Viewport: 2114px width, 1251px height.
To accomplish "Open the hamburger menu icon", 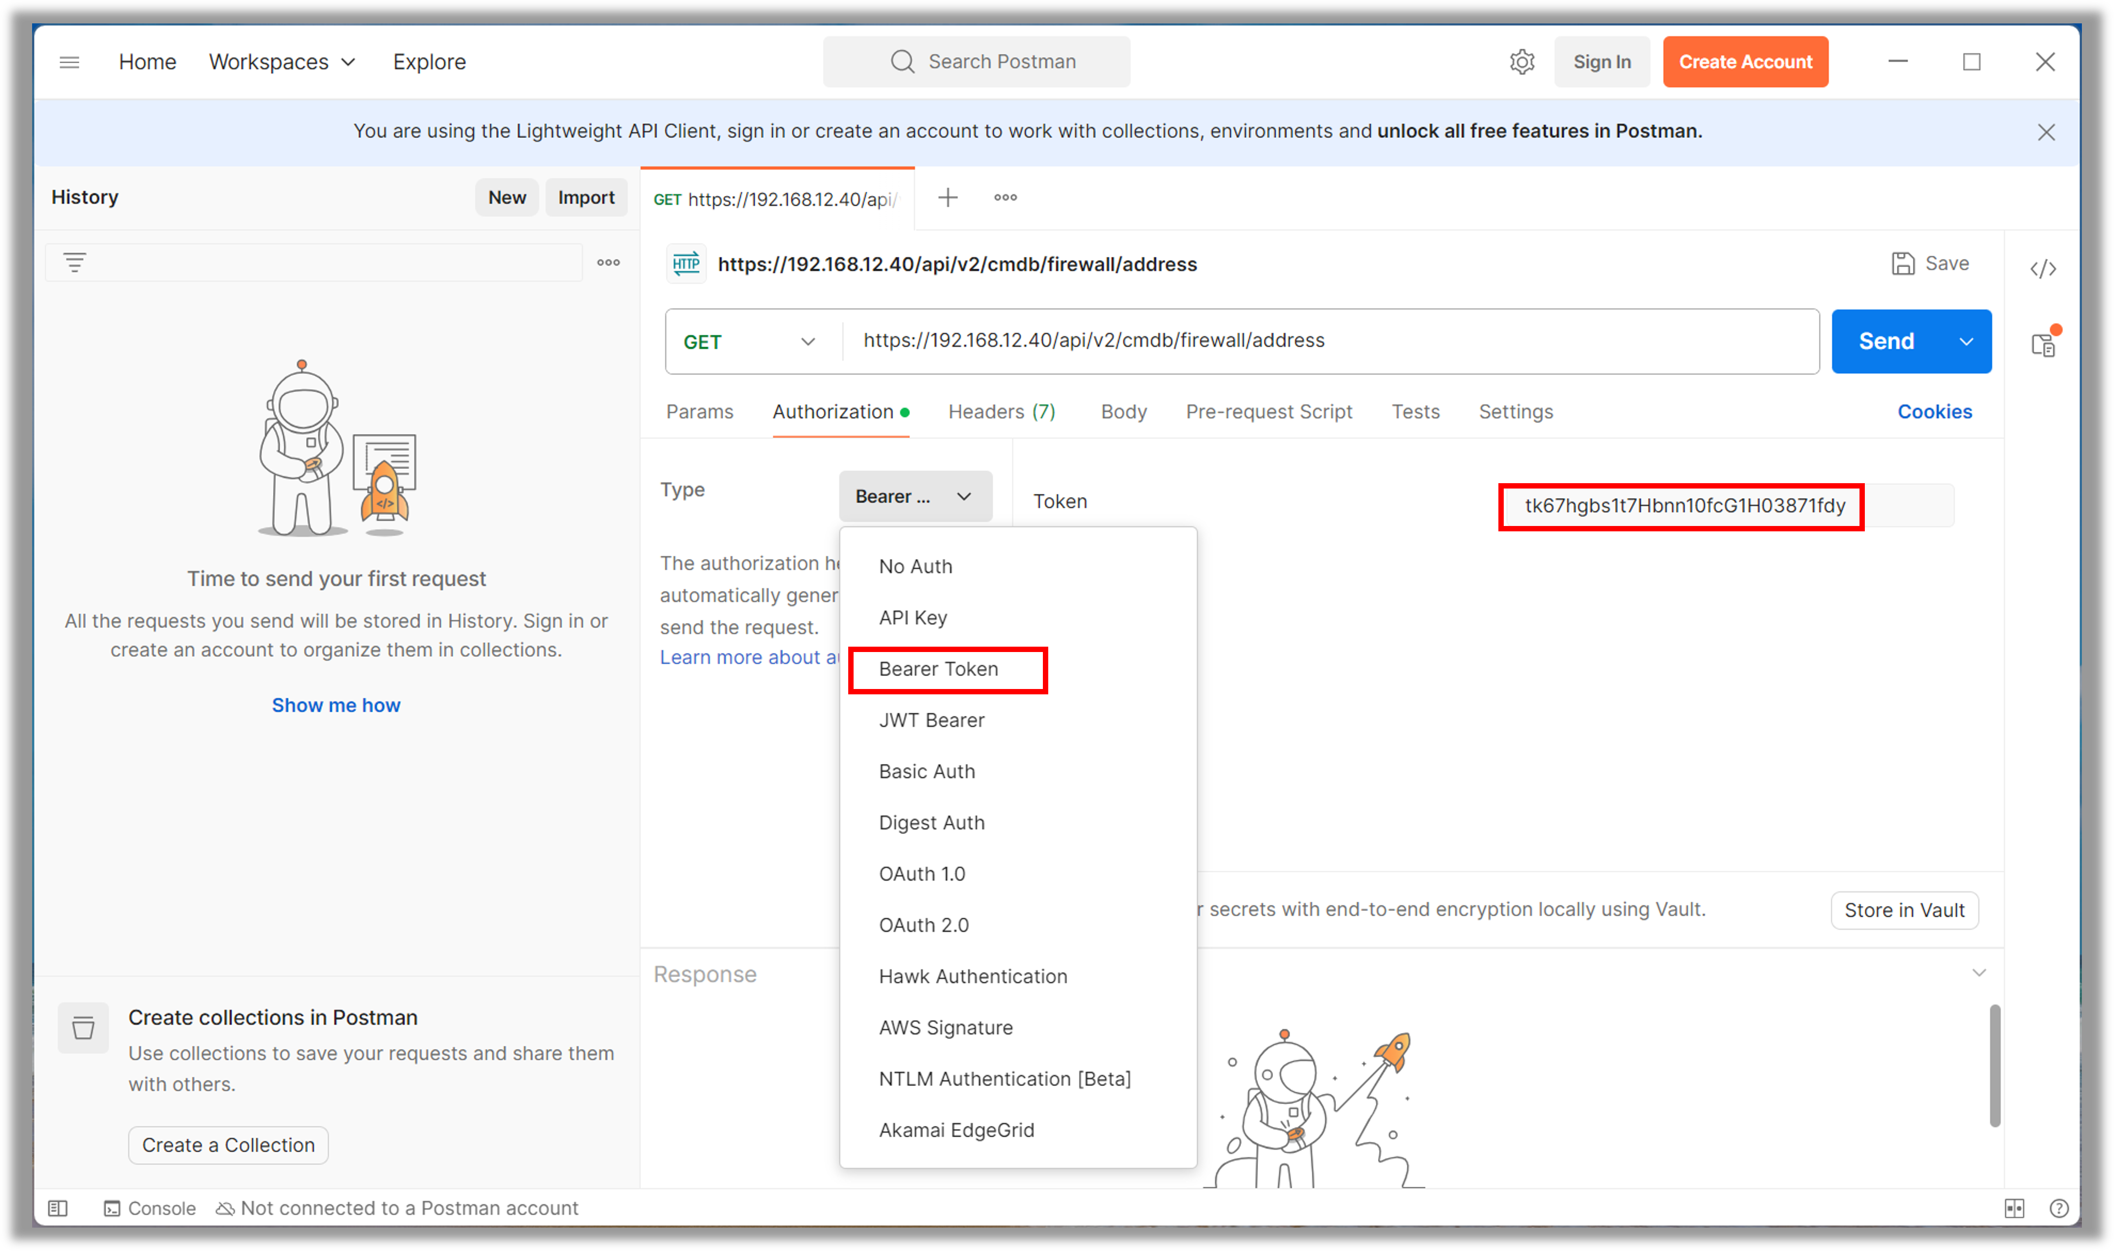I will pos(69,61).
